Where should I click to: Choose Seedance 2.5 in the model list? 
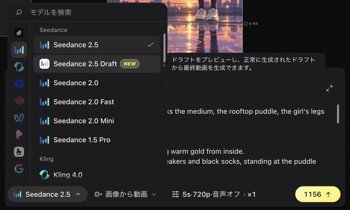(x=97, y=45)
